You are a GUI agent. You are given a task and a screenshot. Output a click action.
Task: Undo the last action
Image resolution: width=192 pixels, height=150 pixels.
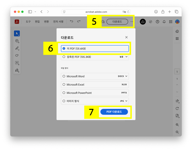coord(71,21)
